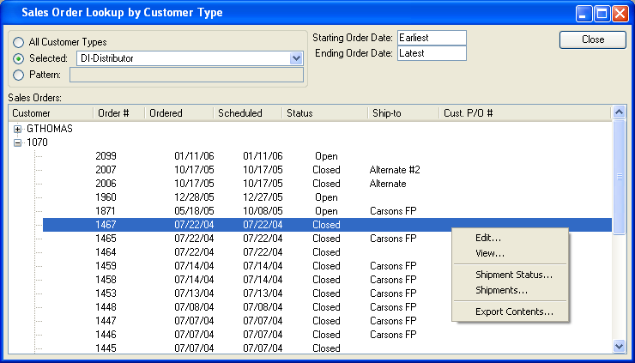Click the scroll up arrow of order list

620,112
